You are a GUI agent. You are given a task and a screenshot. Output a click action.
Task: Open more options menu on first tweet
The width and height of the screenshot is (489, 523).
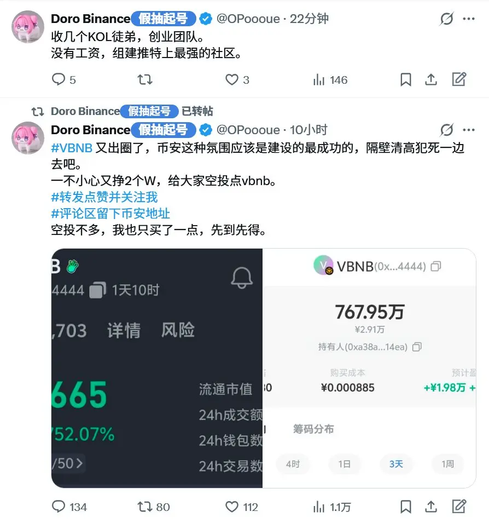[x=469, y=19]
